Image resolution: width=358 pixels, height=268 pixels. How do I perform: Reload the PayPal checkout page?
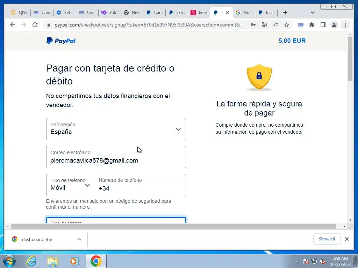[35, 25]
